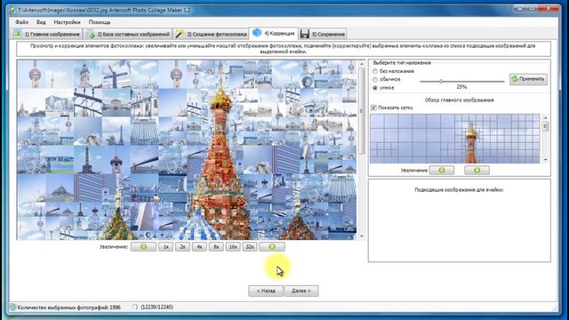Click the spinner icon beside (12239/12240)
The width and height of the screenshot is (569, 320).
tap(134, 308)
